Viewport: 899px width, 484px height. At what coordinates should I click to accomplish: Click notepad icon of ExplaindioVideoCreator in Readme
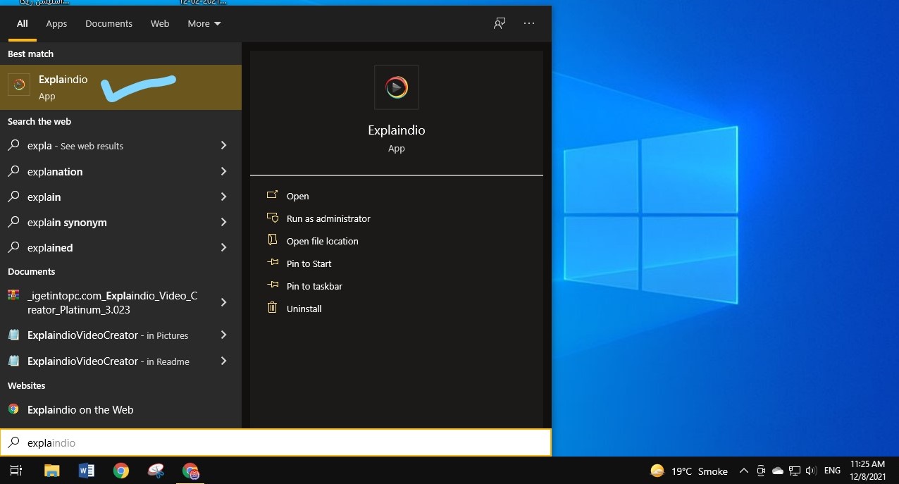[13, 361]
